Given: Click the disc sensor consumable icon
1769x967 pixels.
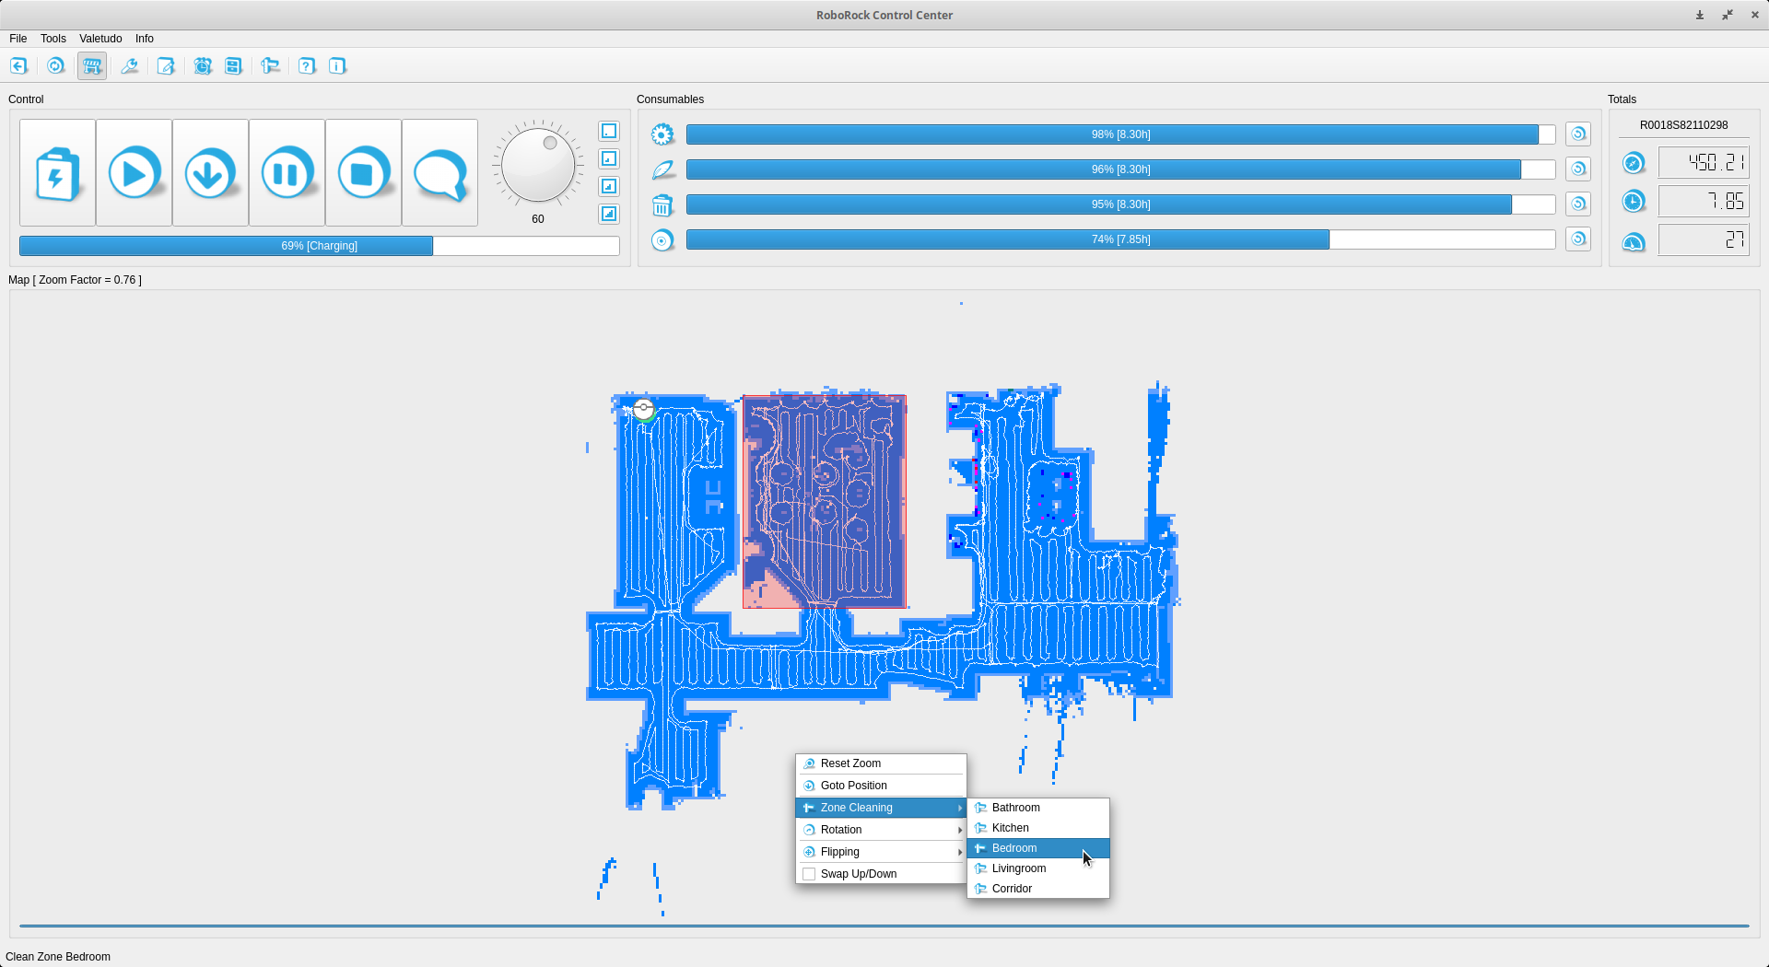Looking at the screenshot, I should [662, 240].
